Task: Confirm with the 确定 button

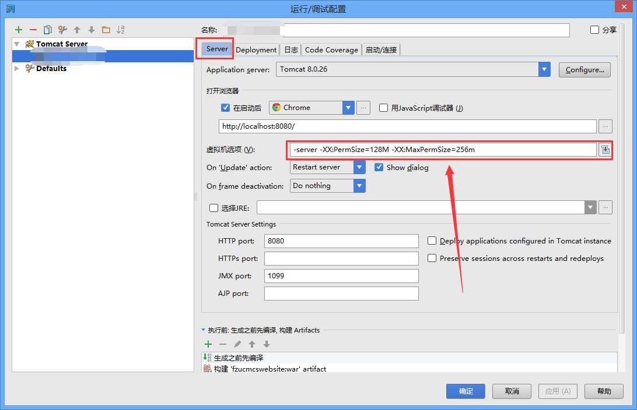Action: click(466, 391)
